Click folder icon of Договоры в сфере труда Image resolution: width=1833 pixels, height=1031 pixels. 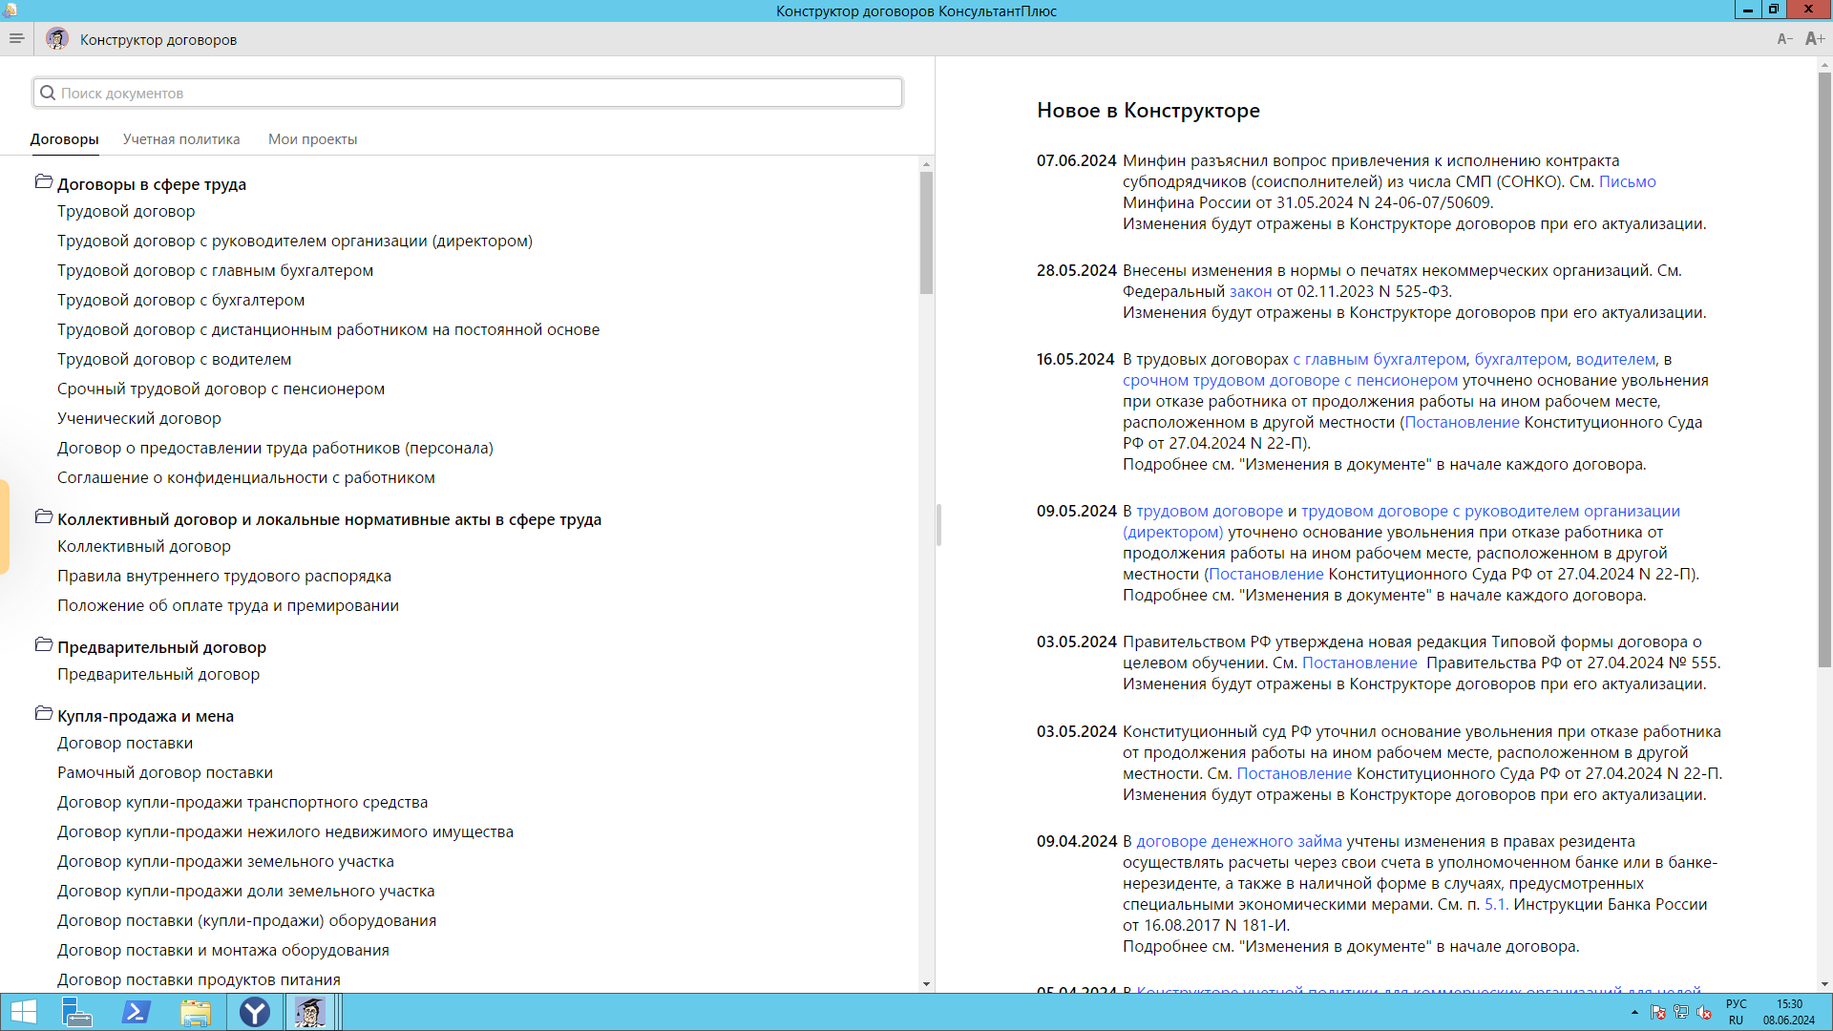tap(44, 181)
